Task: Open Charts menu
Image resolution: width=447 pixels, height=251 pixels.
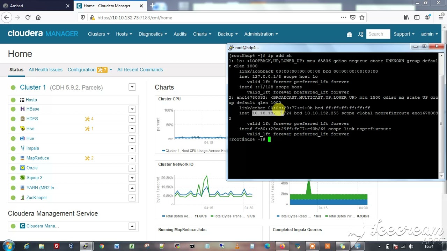Action: [202, 34]
